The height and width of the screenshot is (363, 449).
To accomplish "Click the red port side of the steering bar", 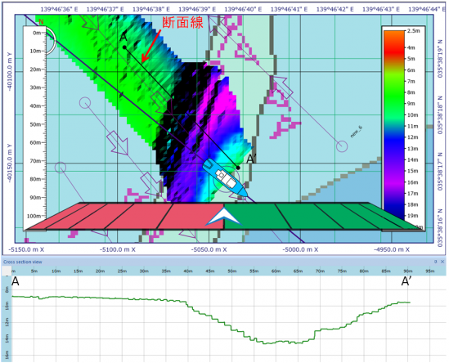I will coord(125,217).
